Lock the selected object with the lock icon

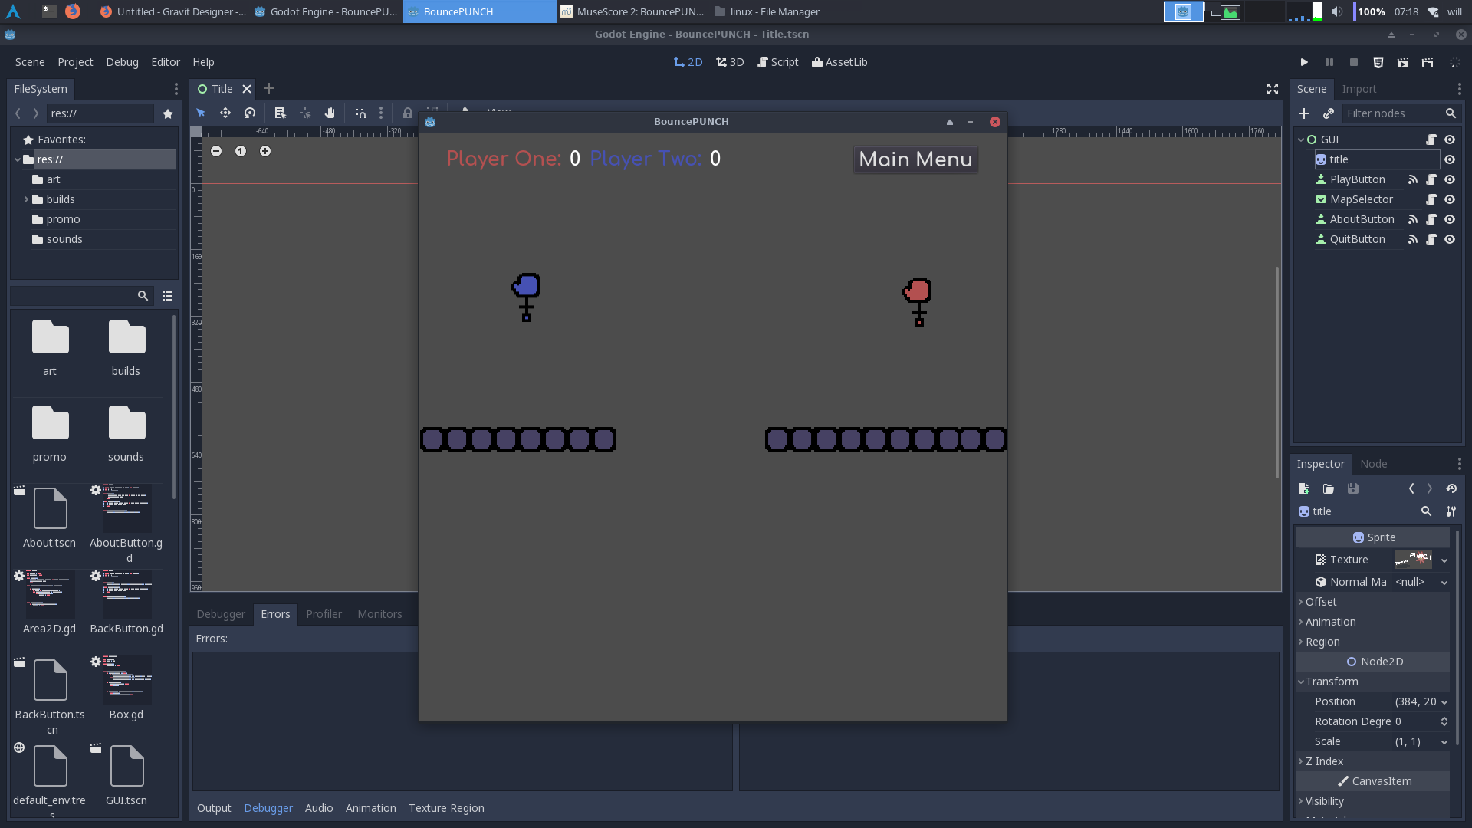408,113
